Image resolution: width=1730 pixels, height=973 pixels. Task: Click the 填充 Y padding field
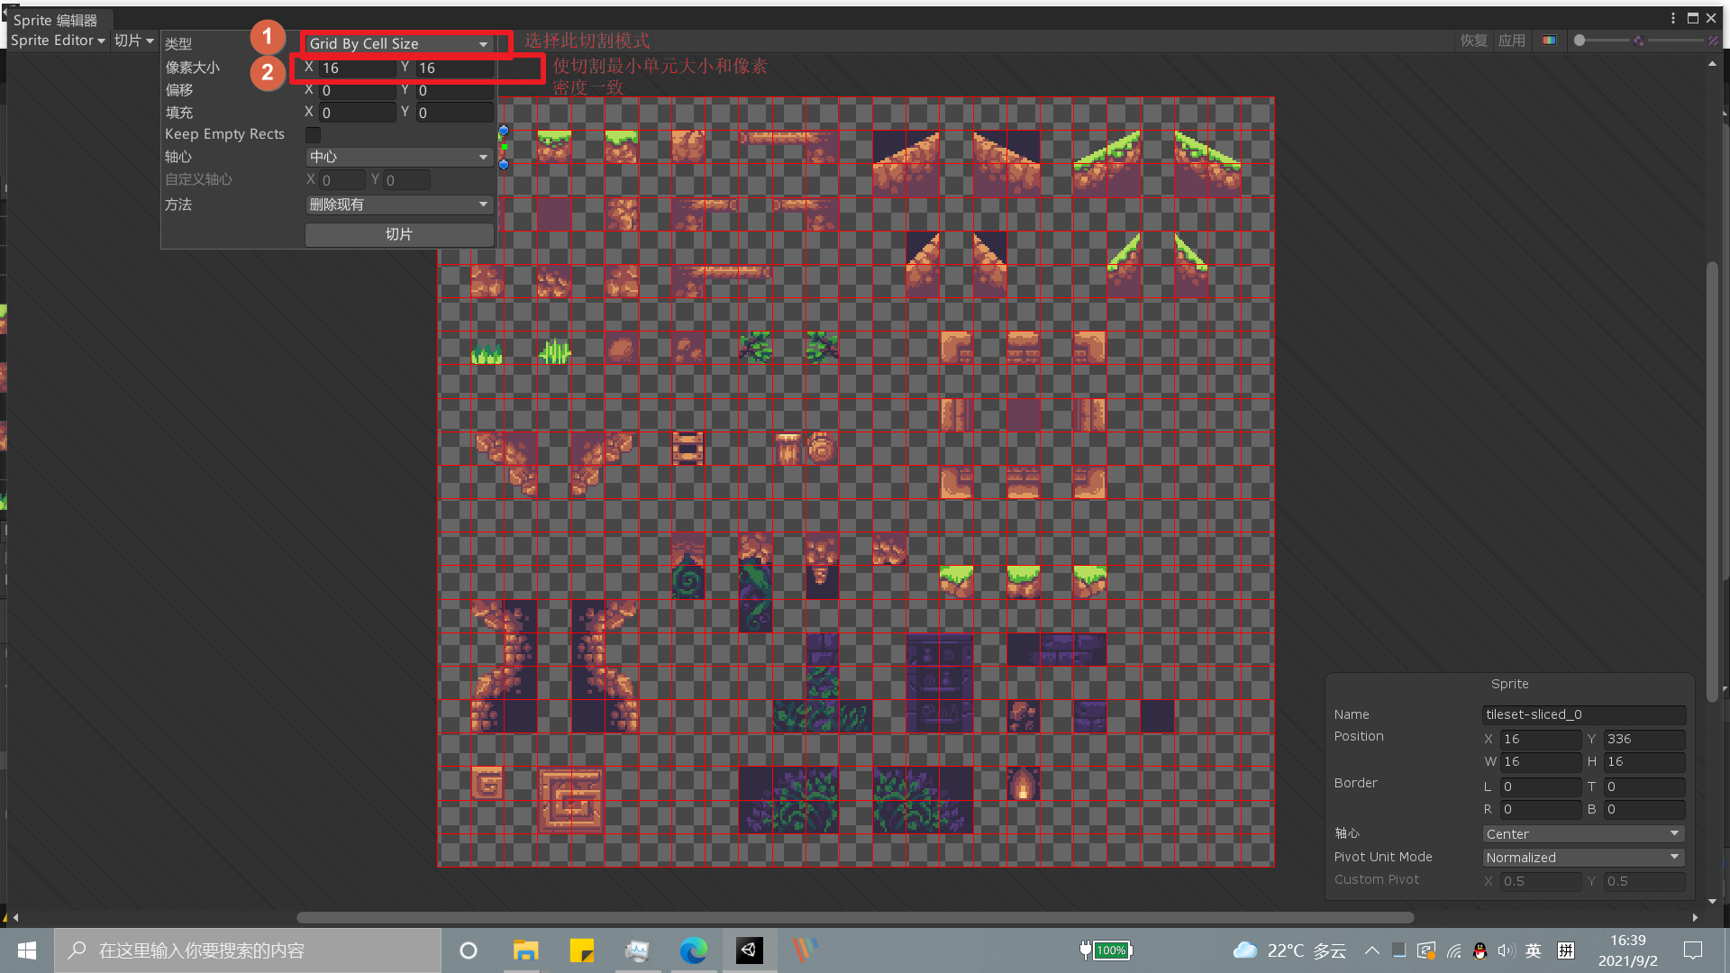pyautogui.click(x=454, y=113)
